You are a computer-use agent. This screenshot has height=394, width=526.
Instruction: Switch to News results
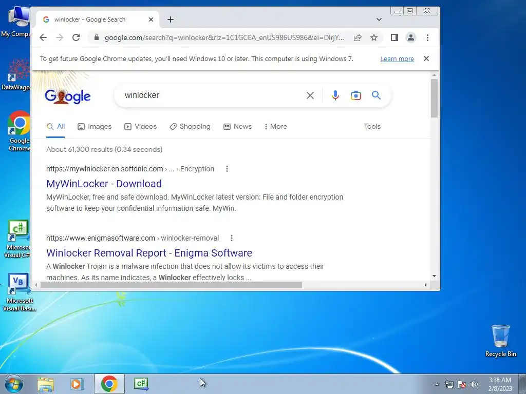point(237,127)
